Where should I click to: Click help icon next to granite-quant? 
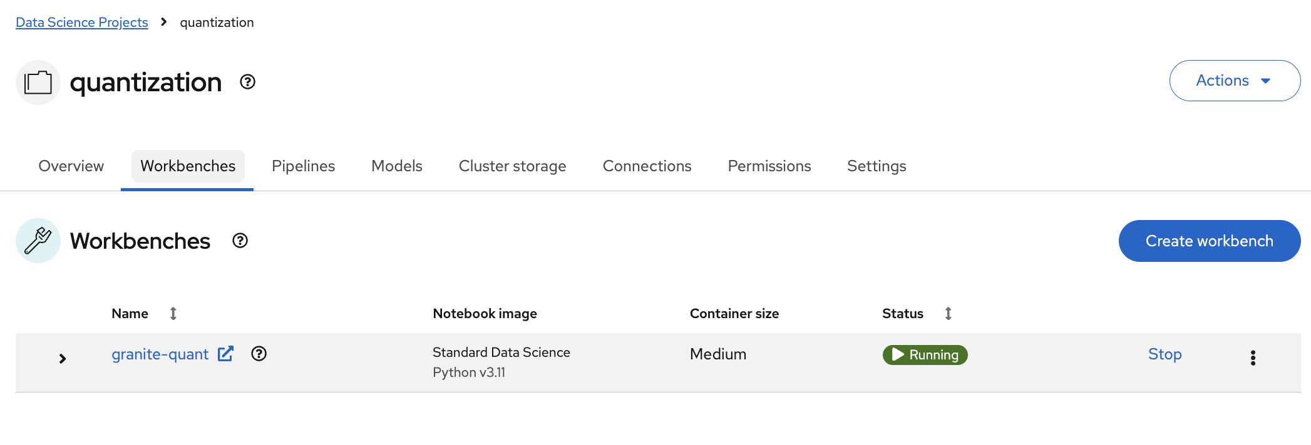pyautogui.click(x=259, y=354)
